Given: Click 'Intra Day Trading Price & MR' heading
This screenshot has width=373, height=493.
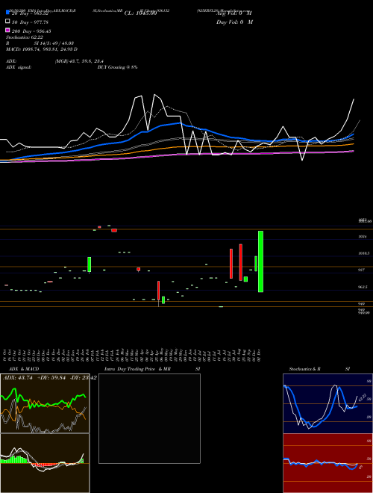Looking at the screenshot, I should click(x=137, y=369).
